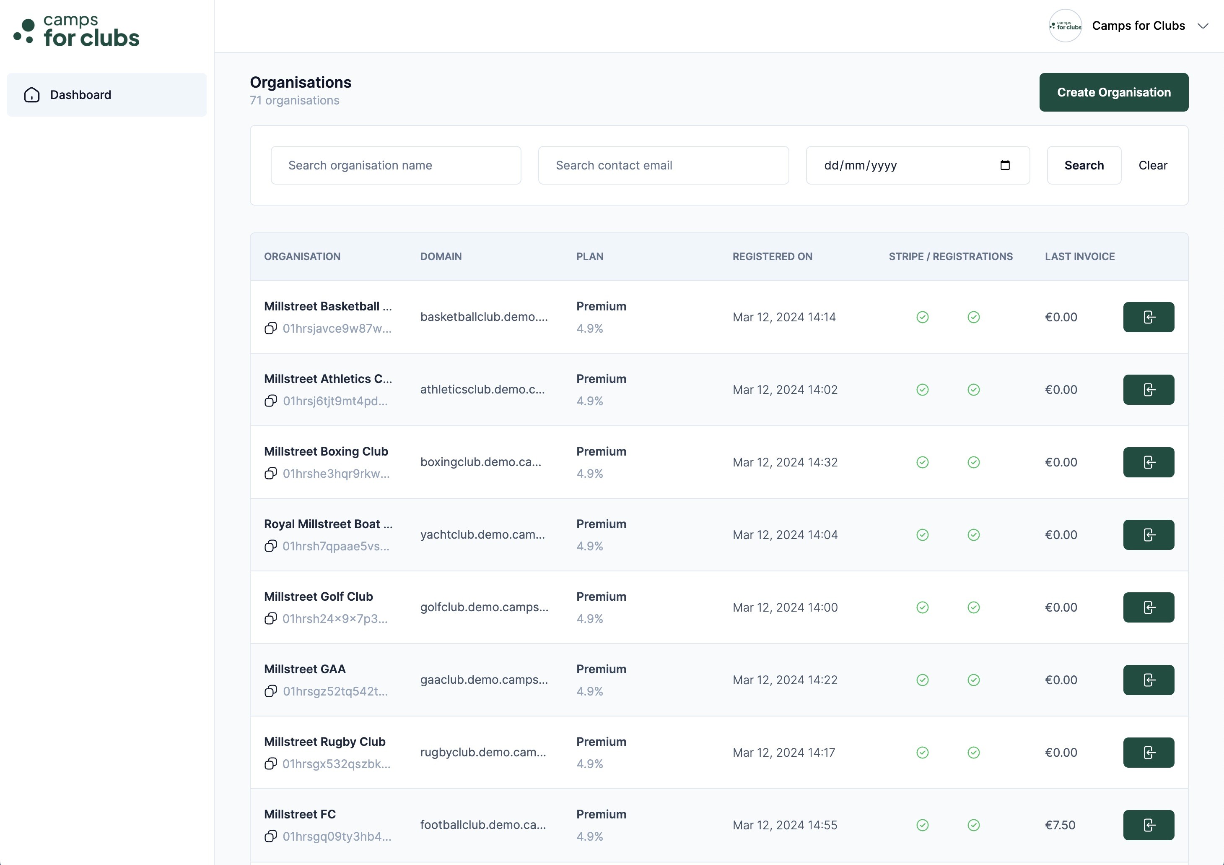Focus the Search organisation name field
Screen dimensions: 1224x865
point(396,165)
